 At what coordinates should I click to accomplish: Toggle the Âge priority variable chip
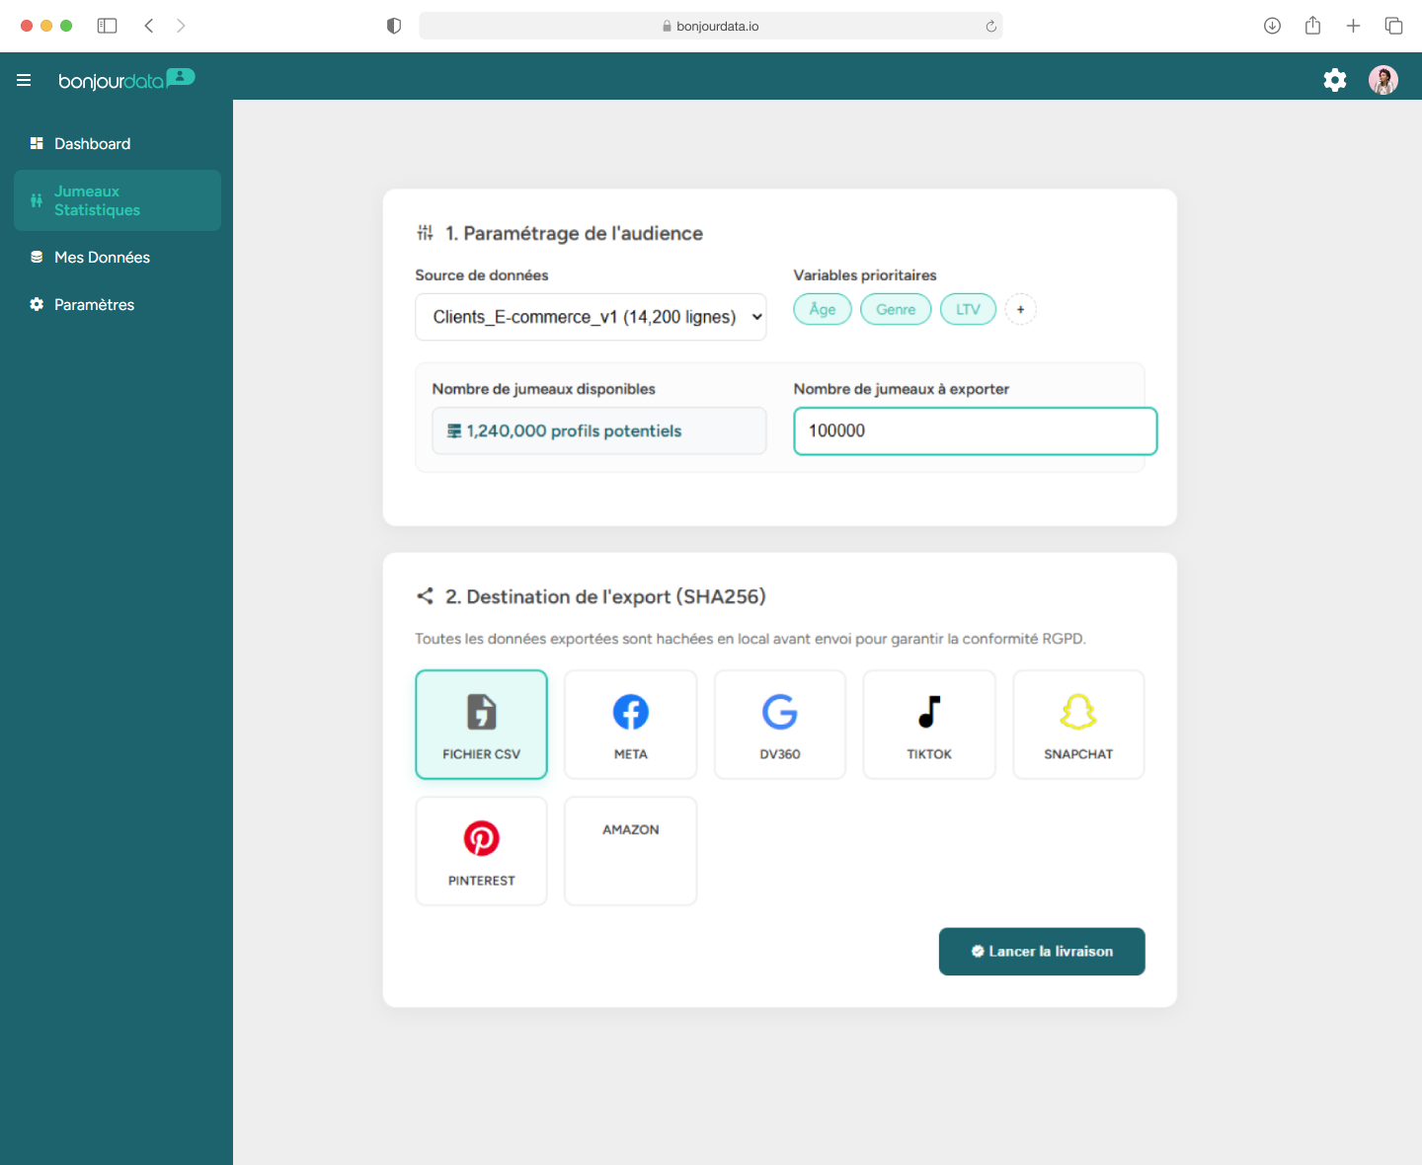822,309
